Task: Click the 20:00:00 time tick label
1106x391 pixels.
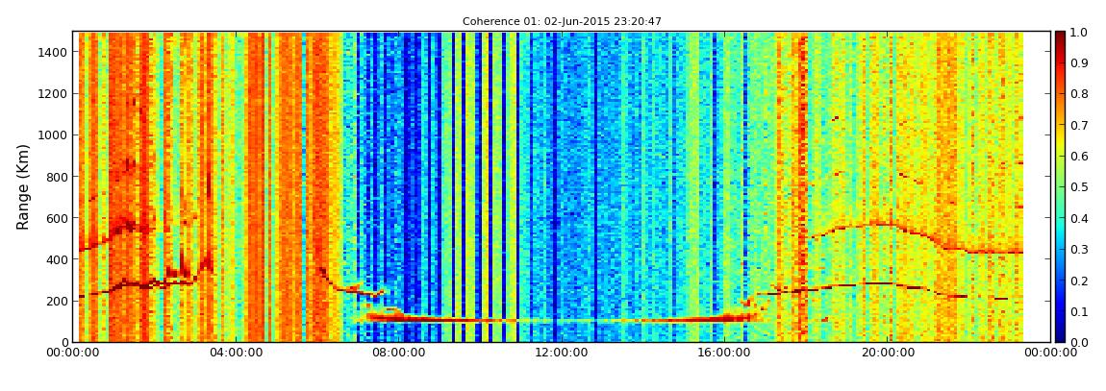Action: point(887,353)
